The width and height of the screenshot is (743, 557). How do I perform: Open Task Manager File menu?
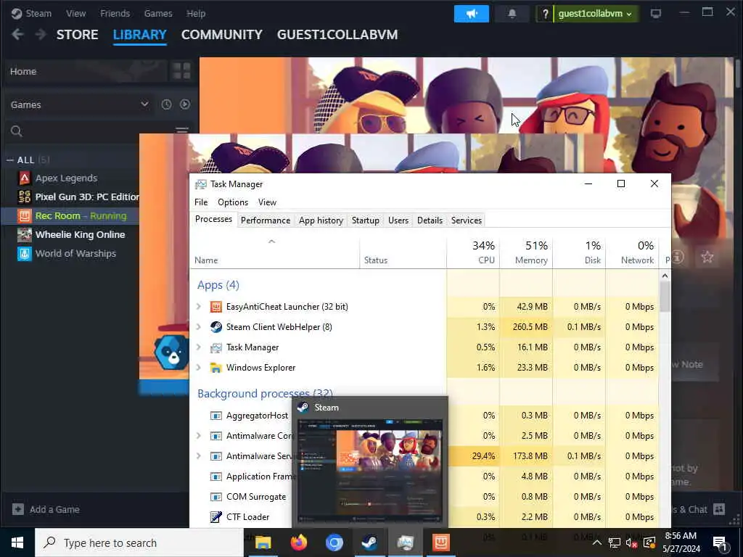click(201, 202)
